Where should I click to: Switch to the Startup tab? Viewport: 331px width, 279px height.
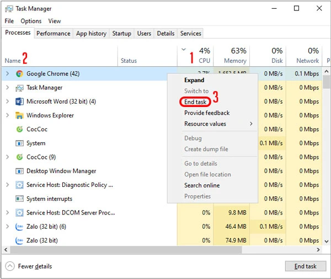(x=121, y=34)
